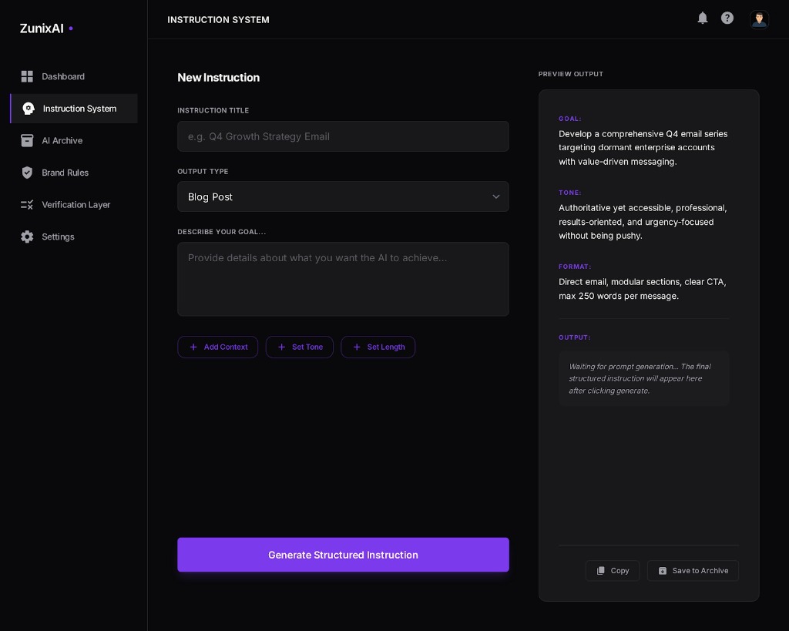This screenshot has width=789, height=631.
Task: Open the Settings gear icon
Action: click(x=28, y=237)
